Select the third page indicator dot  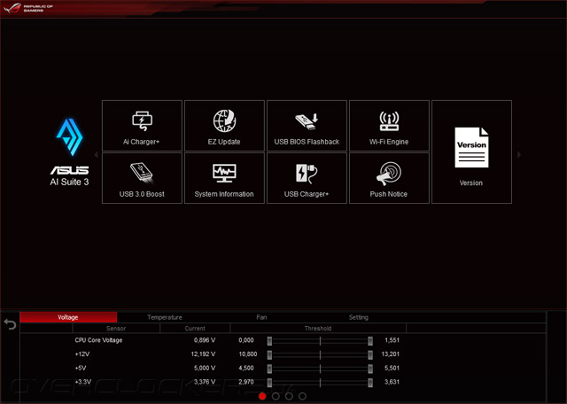[289, 396]
